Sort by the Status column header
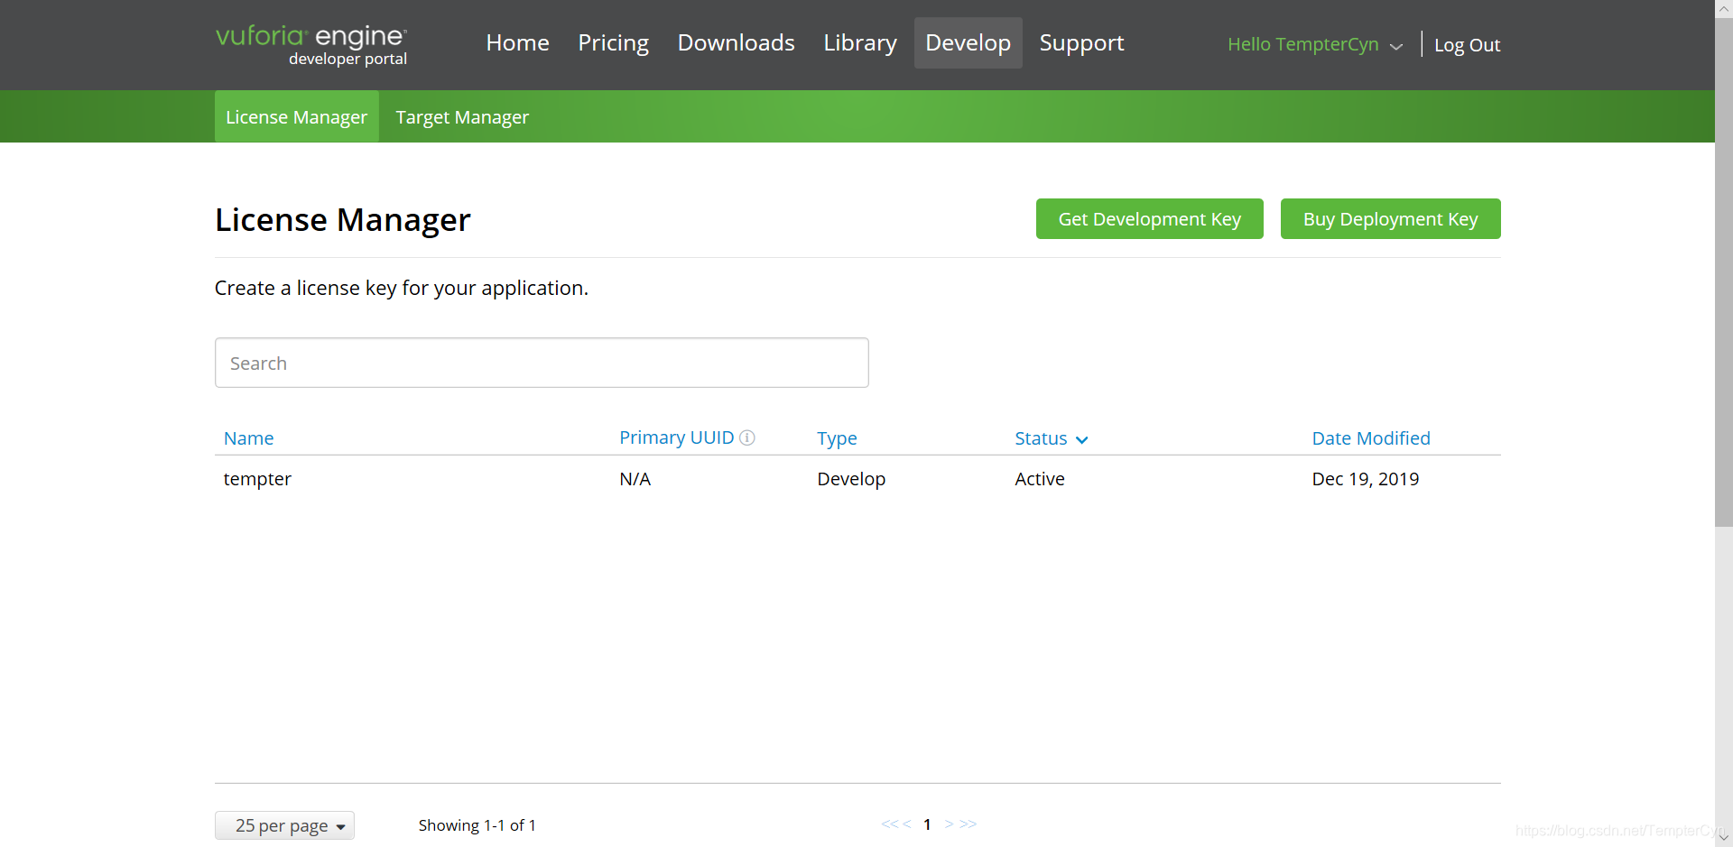This screenshot has height=847, width=1733. point(1041,438)
